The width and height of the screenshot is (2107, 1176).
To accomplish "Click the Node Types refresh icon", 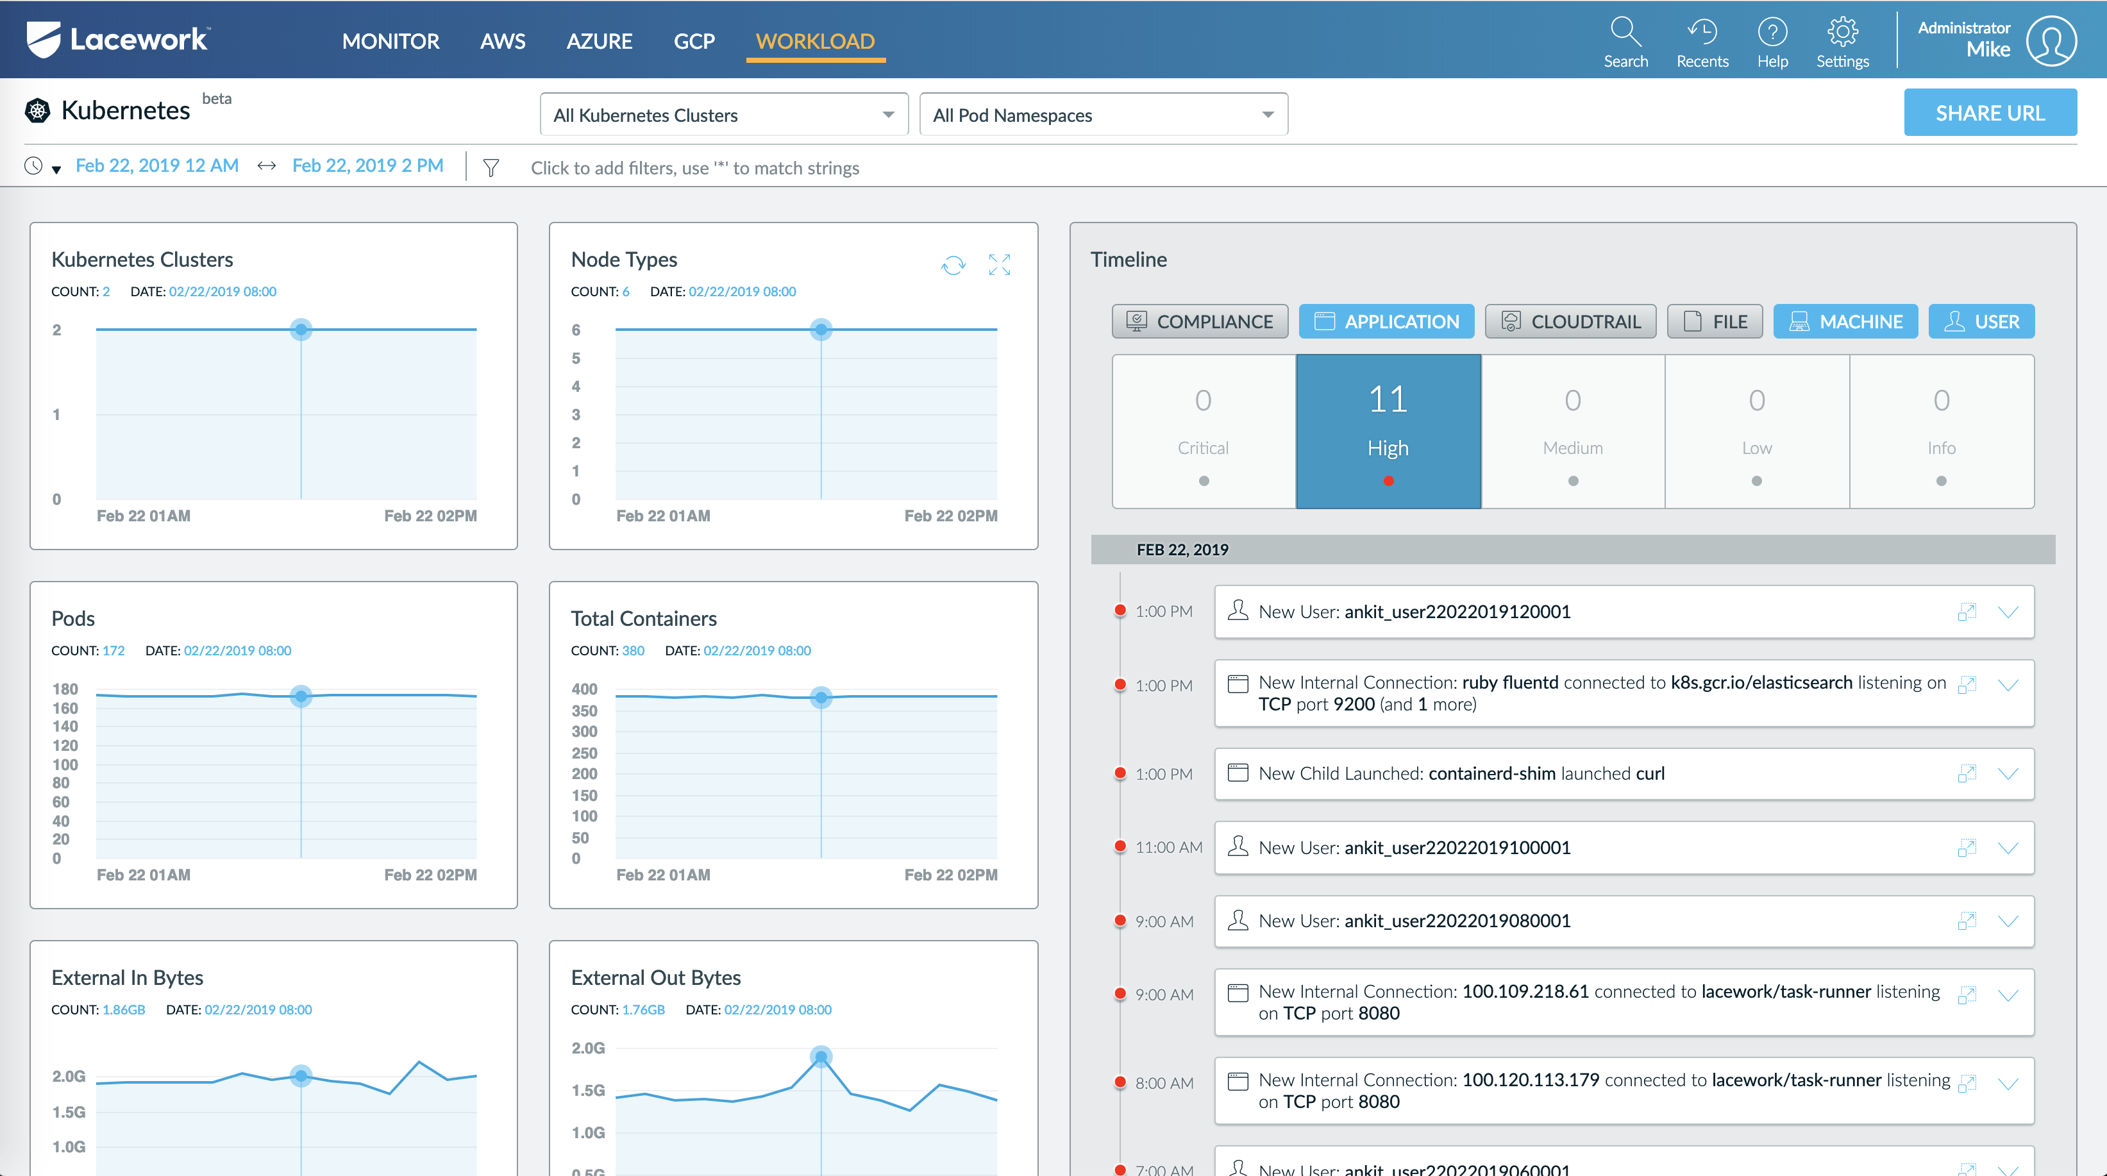I will 953,265.
